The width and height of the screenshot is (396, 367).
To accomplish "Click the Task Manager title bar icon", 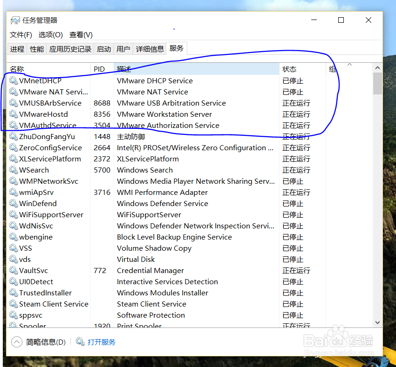I will (x=15, y=20).
